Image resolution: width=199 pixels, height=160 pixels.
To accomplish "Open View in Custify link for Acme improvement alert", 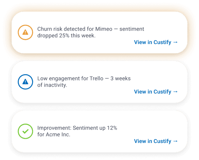I will [x=156, y=141].
